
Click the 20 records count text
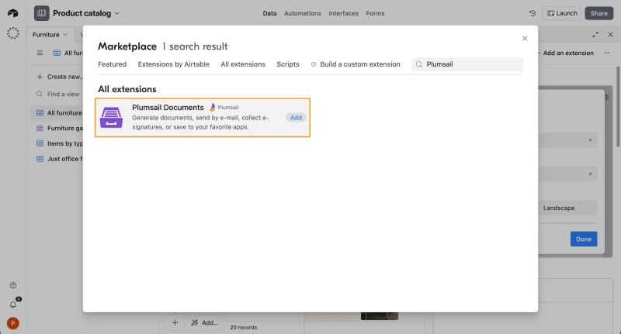pyautogui.click(x=243, y=327)
